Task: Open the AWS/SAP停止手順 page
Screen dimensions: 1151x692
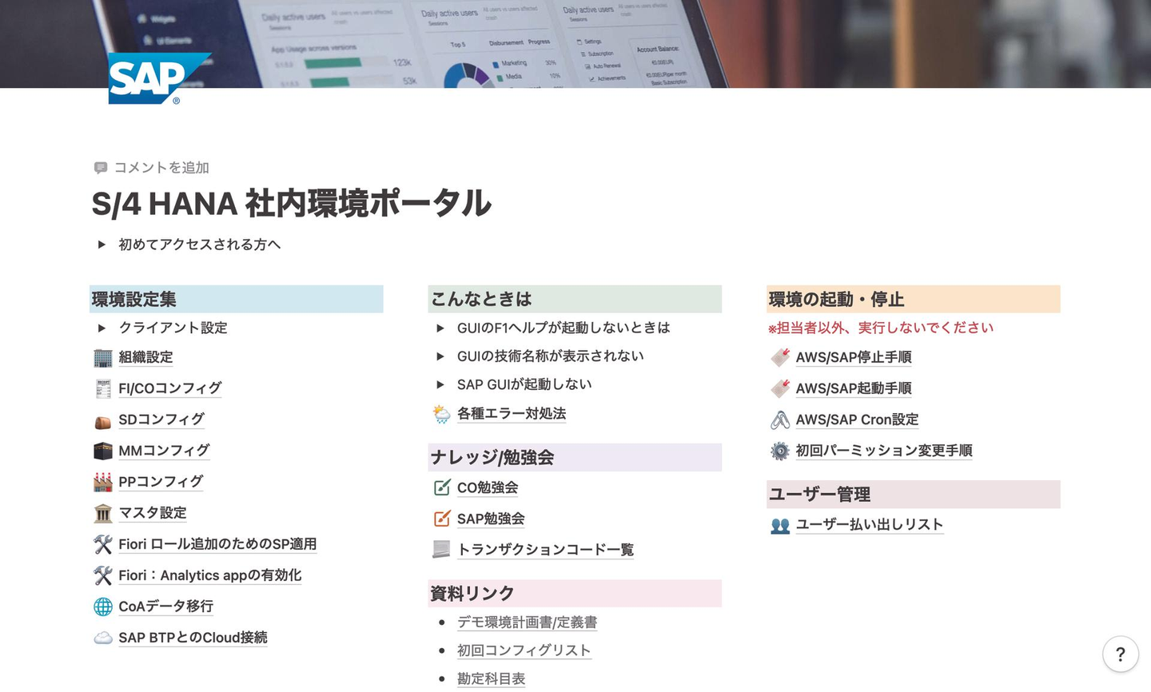Action: point(854,357)
